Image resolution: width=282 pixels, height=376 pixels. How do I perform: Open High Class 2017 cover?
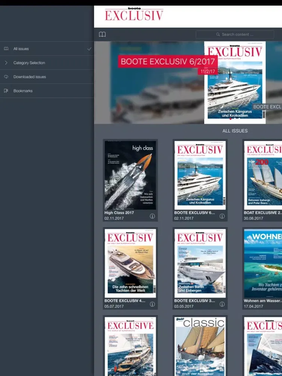[130, 175]
